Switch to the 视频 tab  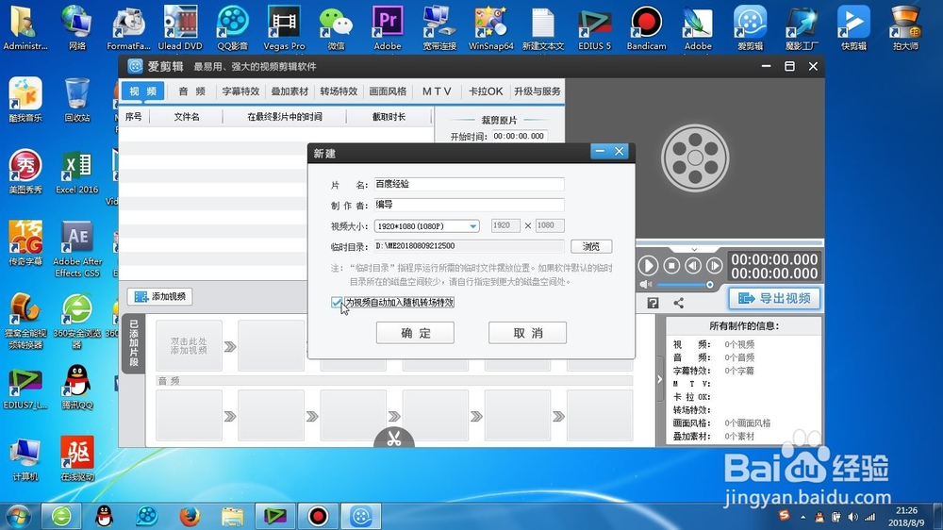[142, 91]
